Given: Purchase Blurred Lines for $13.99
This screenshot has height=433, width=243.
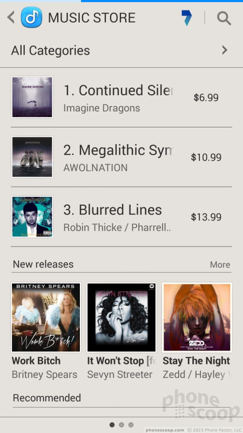Looking at the screenshot, I should click(206, 217).
